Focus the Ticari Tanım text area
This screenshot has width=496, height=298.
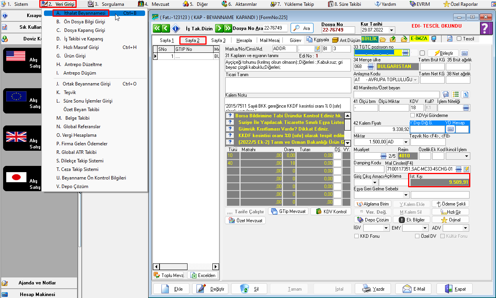[288, 85]
